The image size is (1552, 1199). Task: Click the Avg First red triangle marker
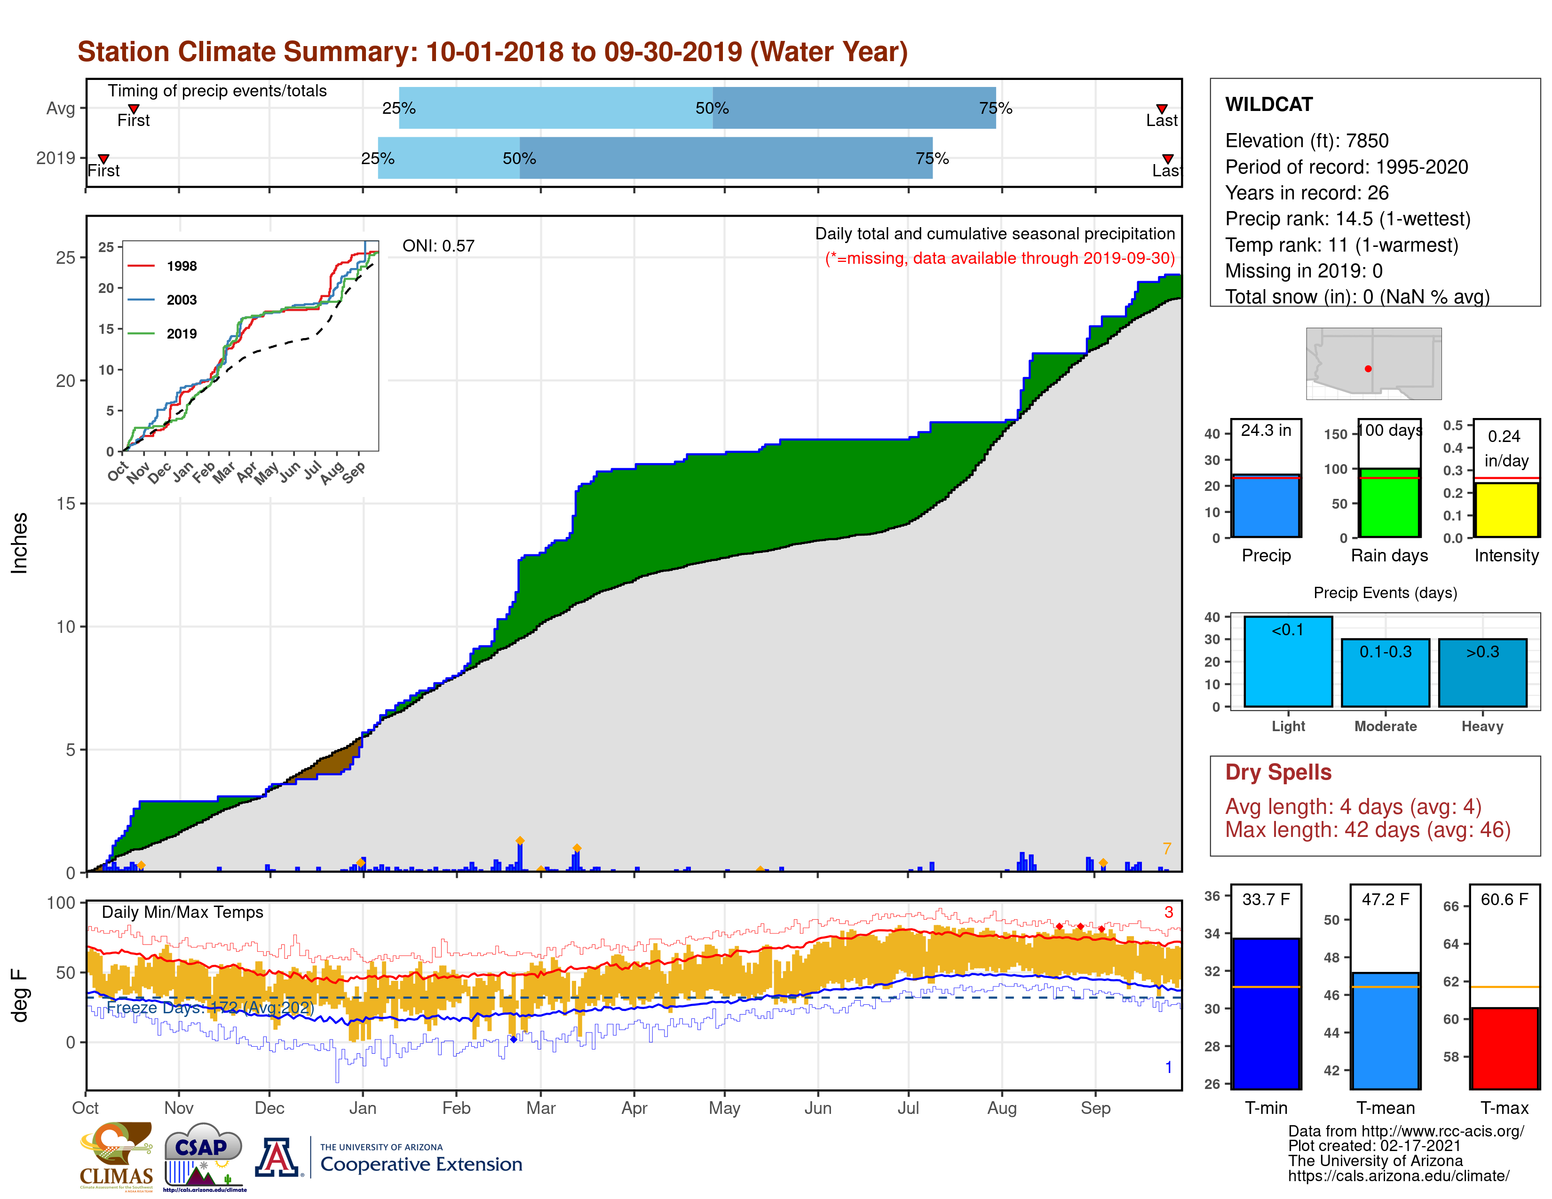coord(134,109)
